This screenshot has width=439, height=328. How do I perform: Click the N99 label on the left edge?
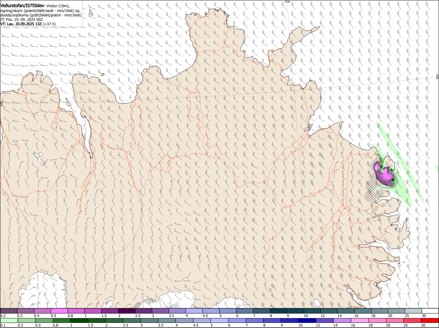coord(2,103)
